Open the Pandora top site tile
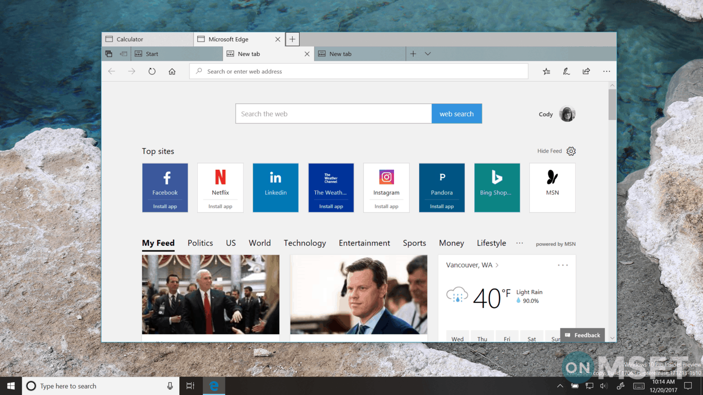 pos(442,188)
